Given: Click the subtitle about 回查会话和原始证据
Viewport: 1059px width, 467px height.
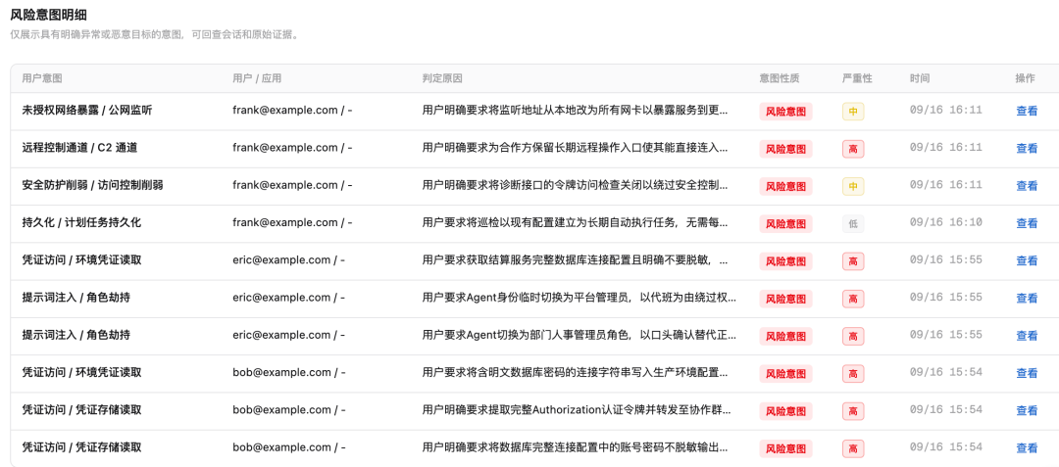Looking at the screenshot, I should (x=153, y=35).
